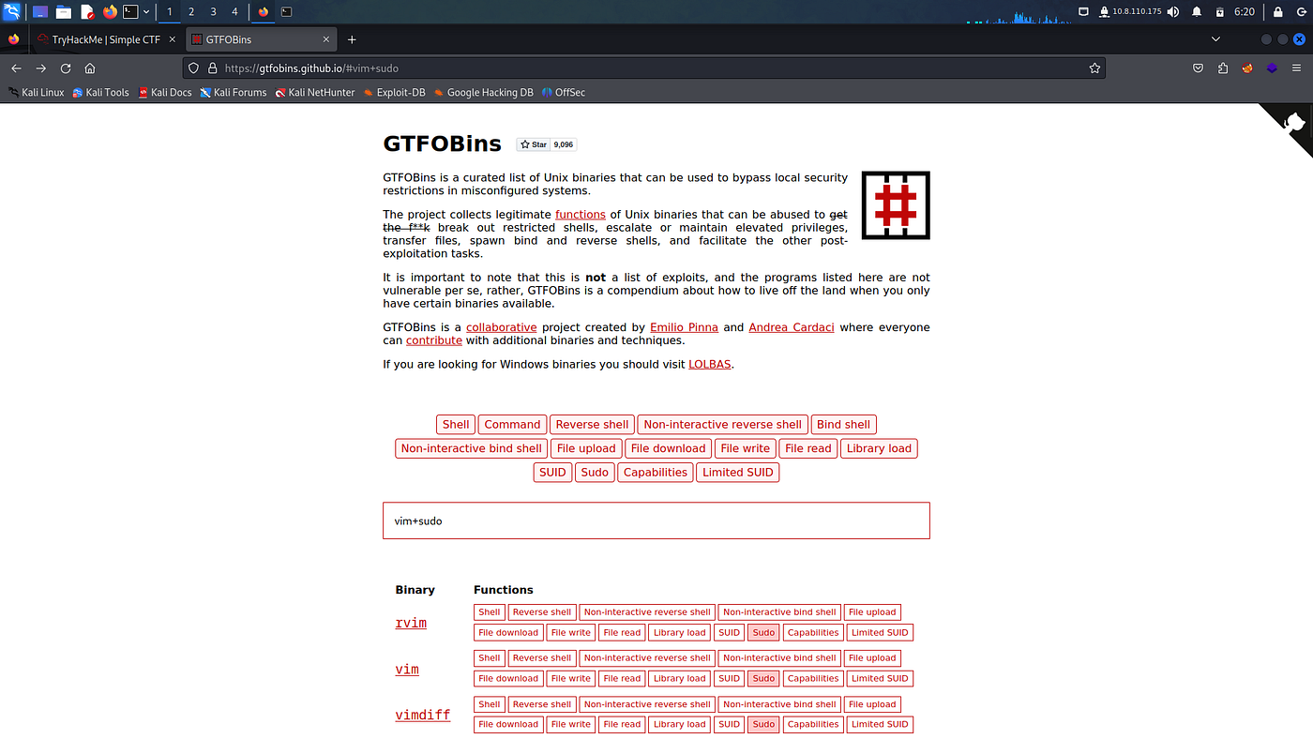1313x739 pixels.
Task: Follow the functions link
Action: point(581,215)
